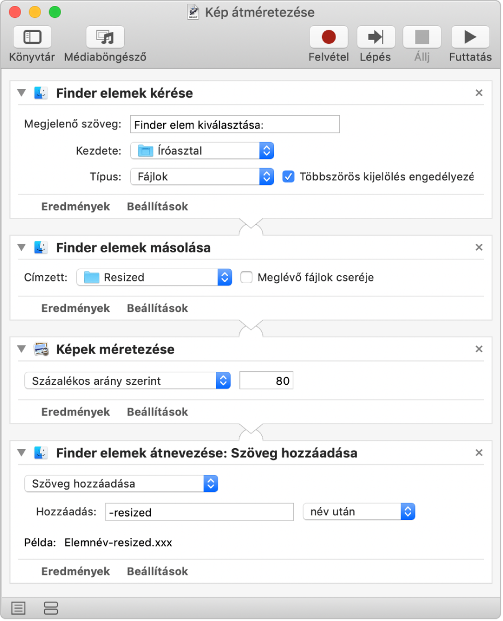The height and width of the screenshot is (621, 503).
Task: Run workflow with Futtatás play button
Action: (470, 37)
